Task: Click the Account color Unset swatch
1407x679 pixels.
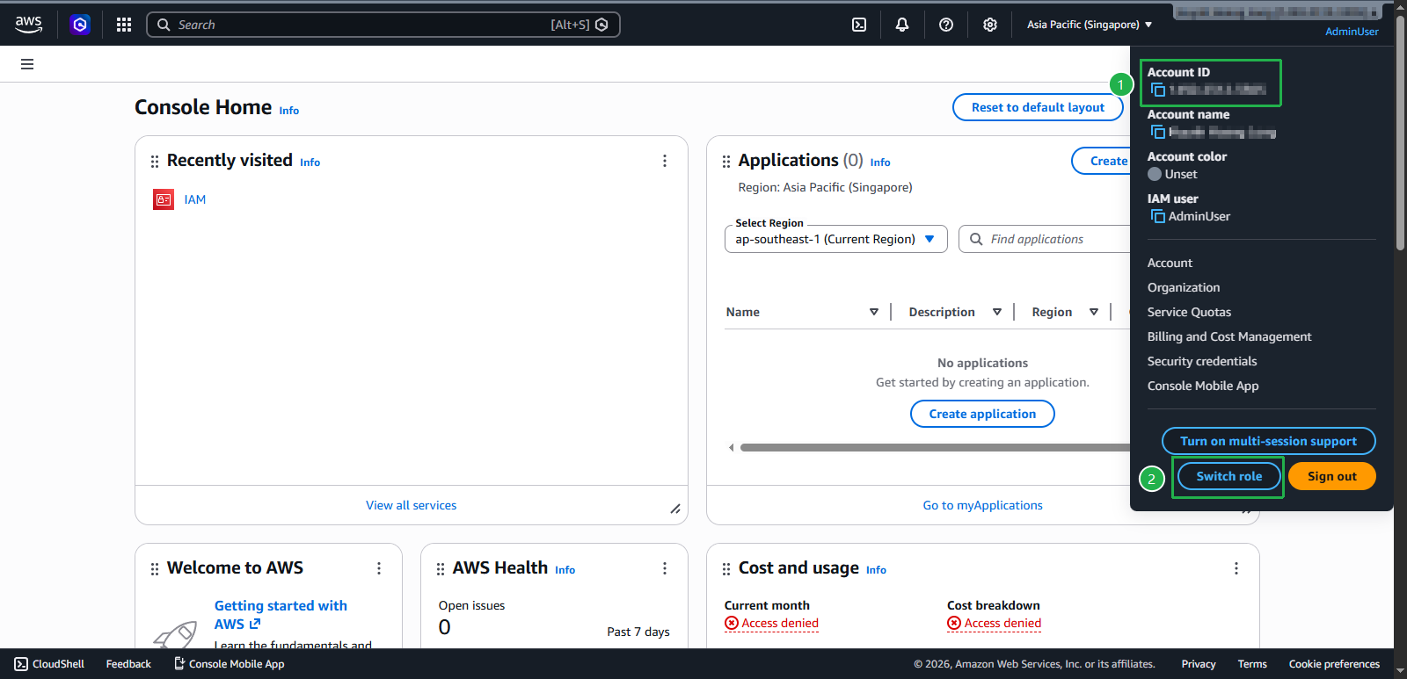Action: click(x=1155, y=174)
